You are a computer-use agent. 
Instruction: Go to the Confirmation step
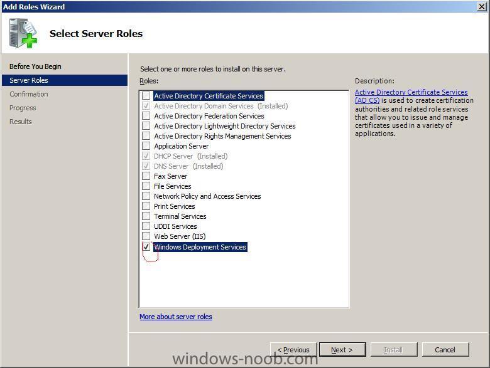[x=29, y=94]
